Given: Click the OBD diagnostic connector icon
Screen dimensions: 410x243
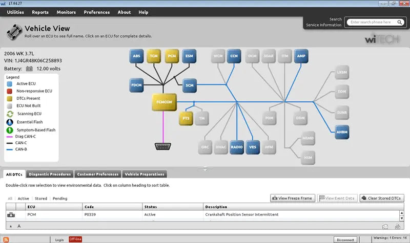Looking at the screenshot, I should coord(163,147).
